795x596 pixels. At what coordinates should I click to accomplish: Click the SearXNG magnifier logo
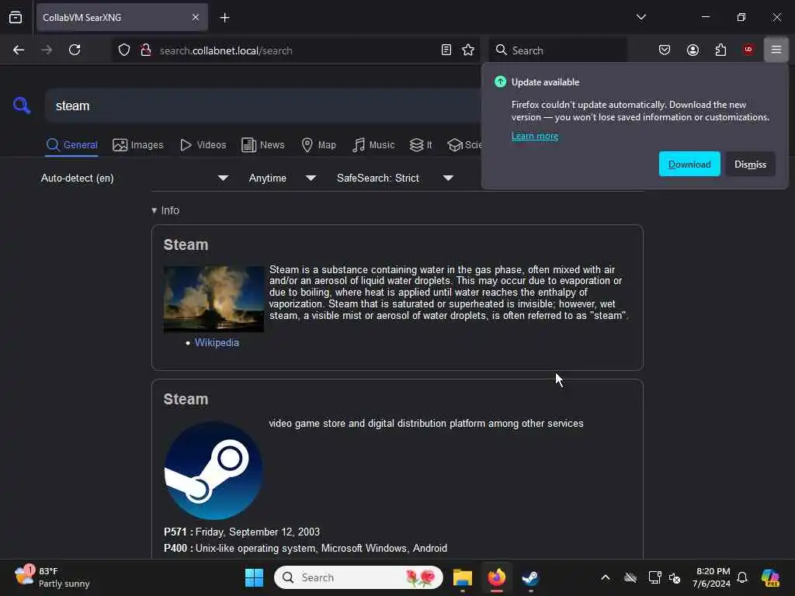coord(22,106)
